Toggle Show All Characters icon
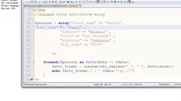 click(94, 2)
